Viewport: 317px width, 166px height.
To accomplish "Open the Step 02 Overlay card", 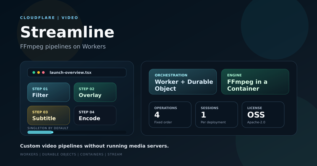I will pos(95,92).
